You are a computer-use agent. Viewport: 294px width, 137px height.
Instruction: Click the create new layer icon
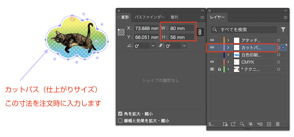[x=269, y=124]
